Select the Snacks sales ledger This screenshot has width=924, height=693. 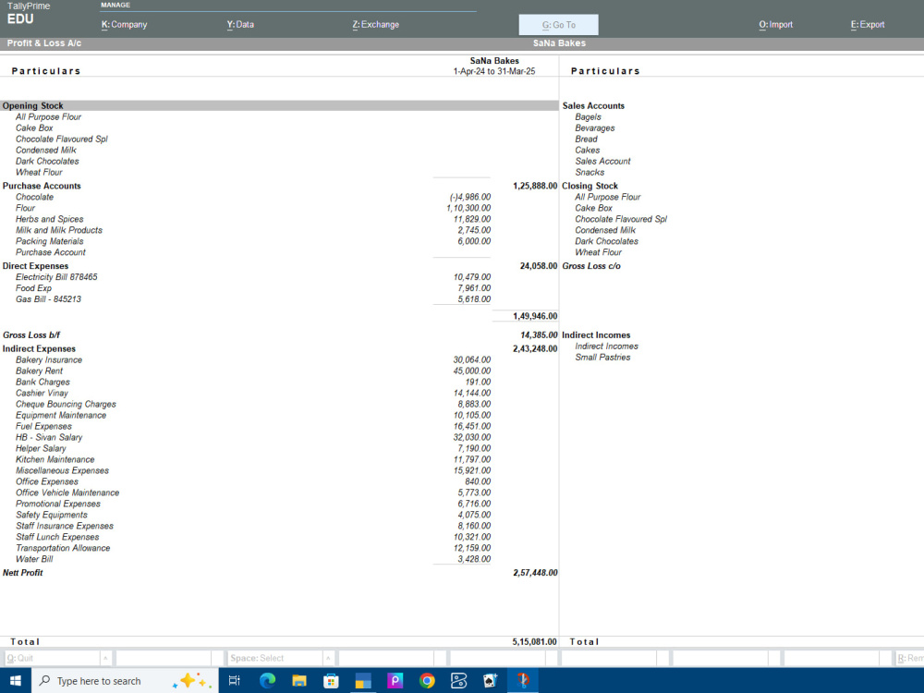[590, 173]
